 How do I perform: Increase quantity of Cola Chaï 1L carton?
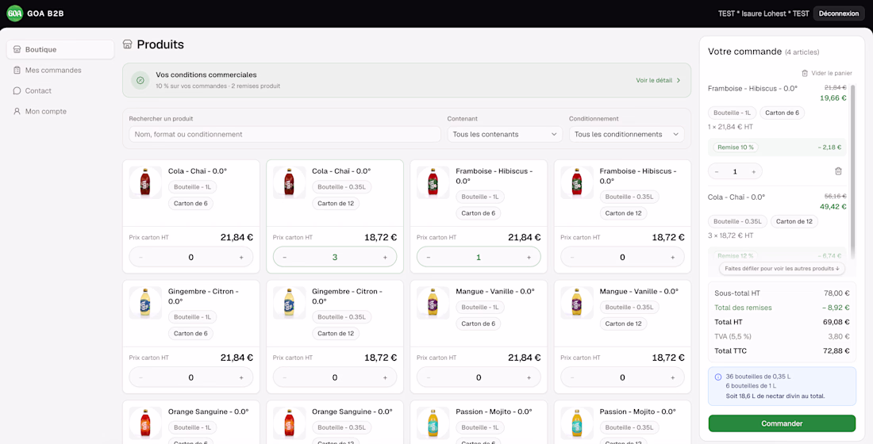click(241, 258)
